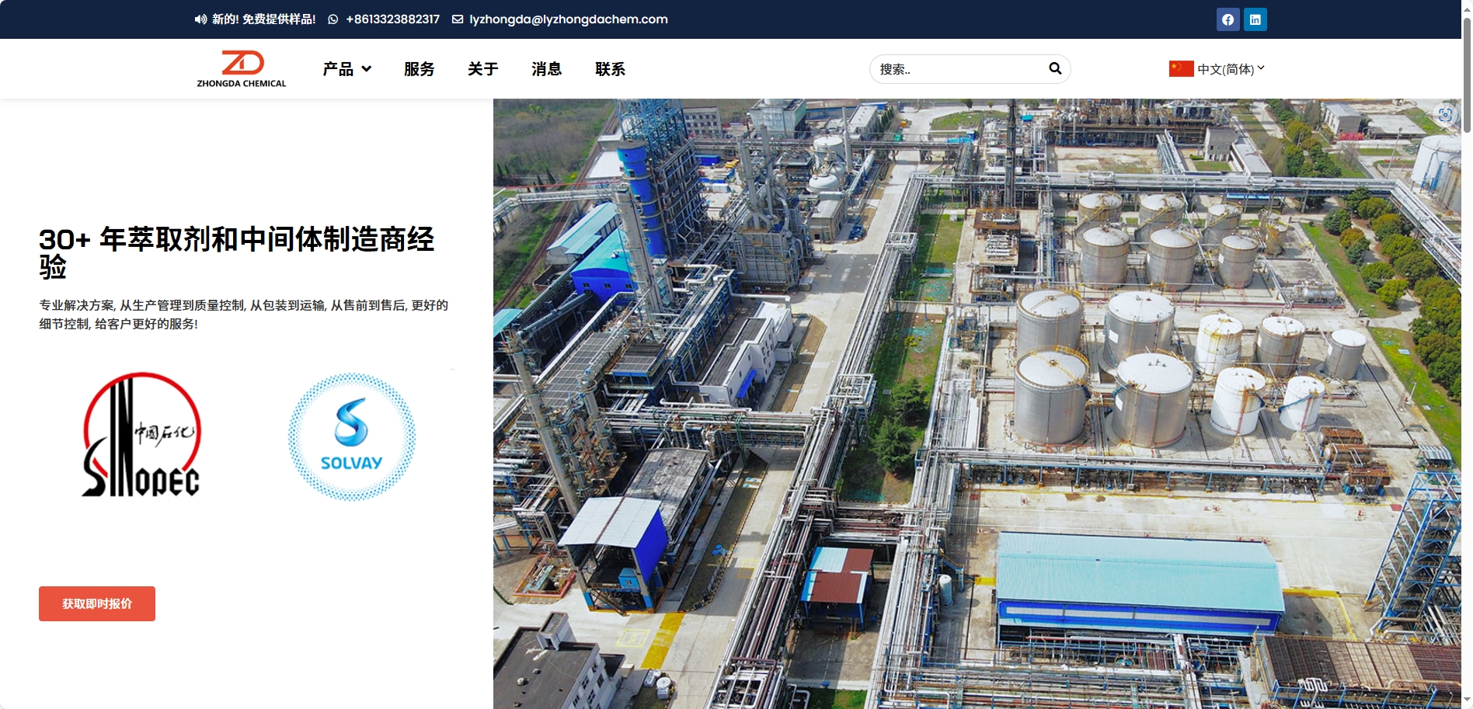This screenshot has width=1473, height=709.
Task: Click into the 搜索 search field
Action: (959, 69)
